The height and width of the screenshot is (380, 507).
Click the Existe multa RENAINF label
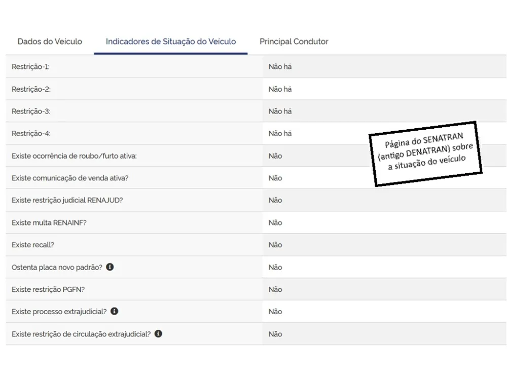coord(49,222)
